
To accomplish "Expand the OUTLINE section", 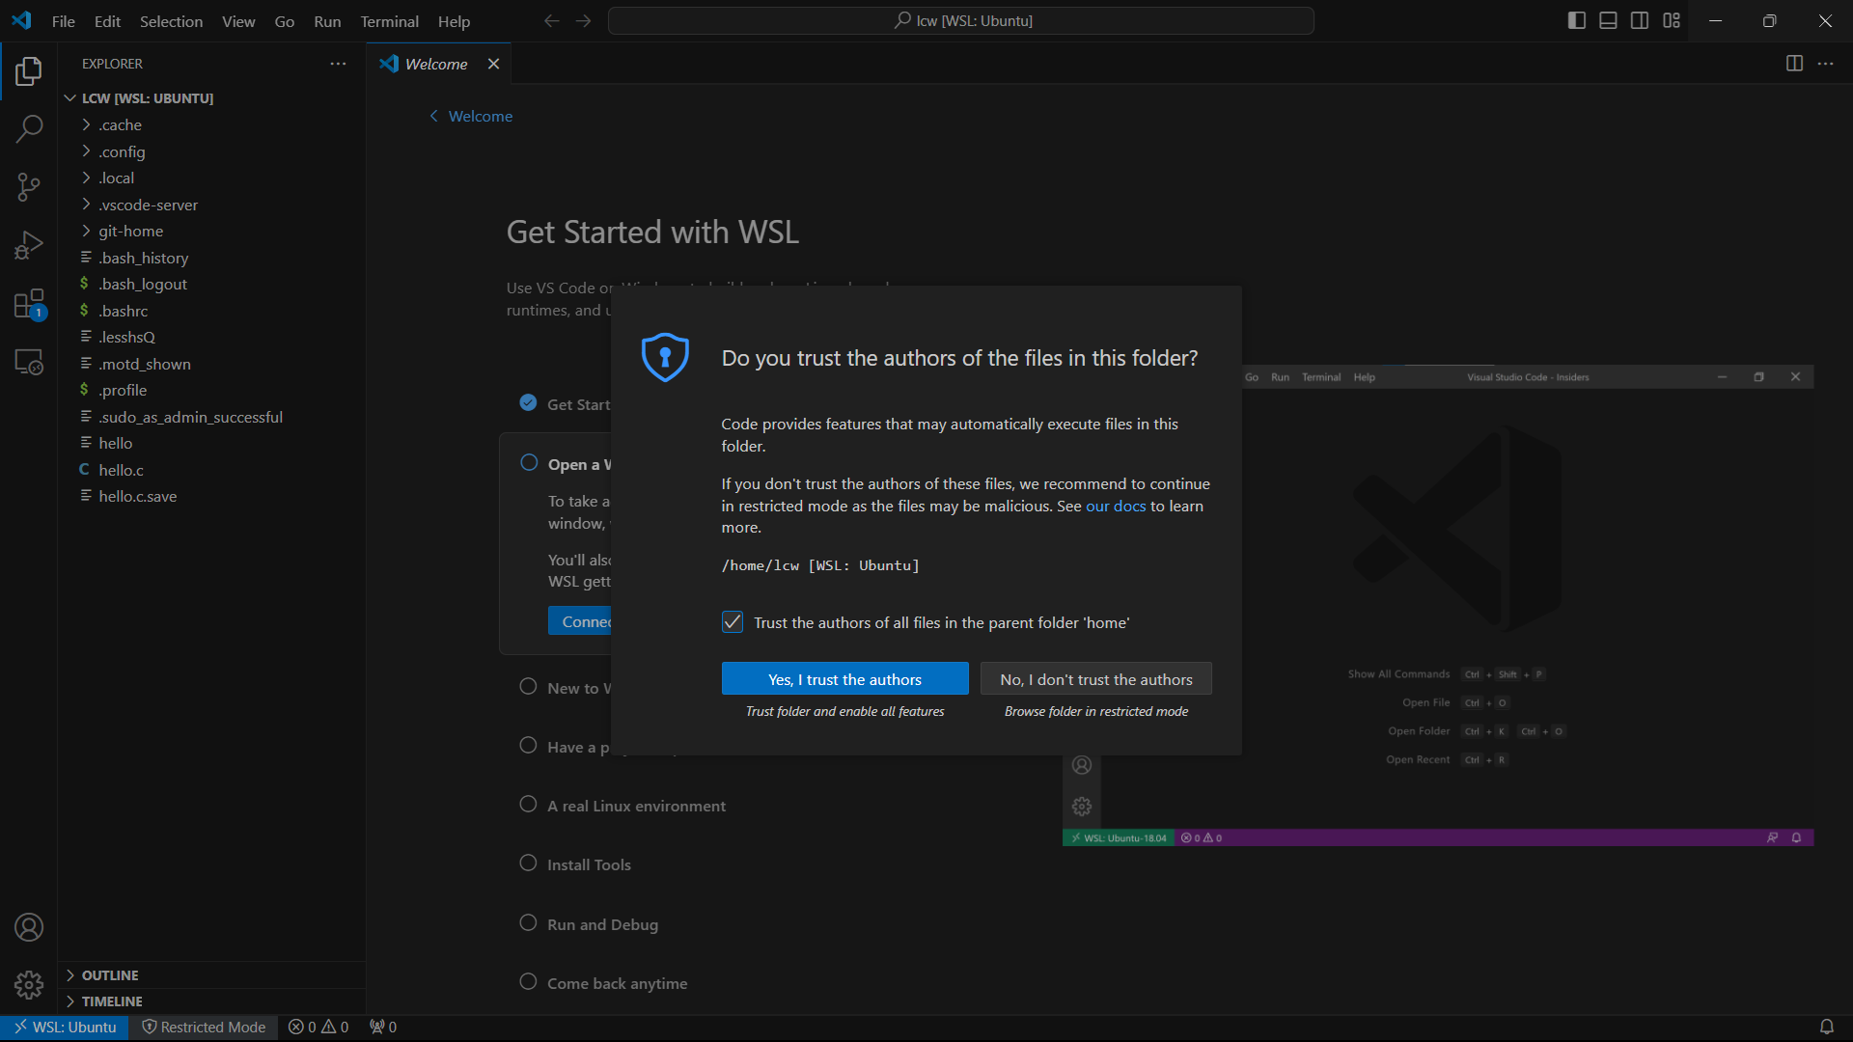I will click(x=110, y=975).
